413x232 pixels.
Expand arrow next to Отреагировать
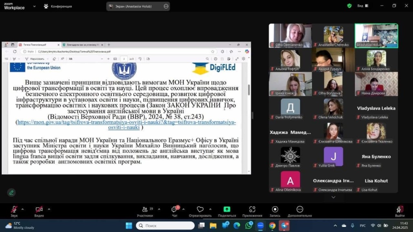point(210,209)
